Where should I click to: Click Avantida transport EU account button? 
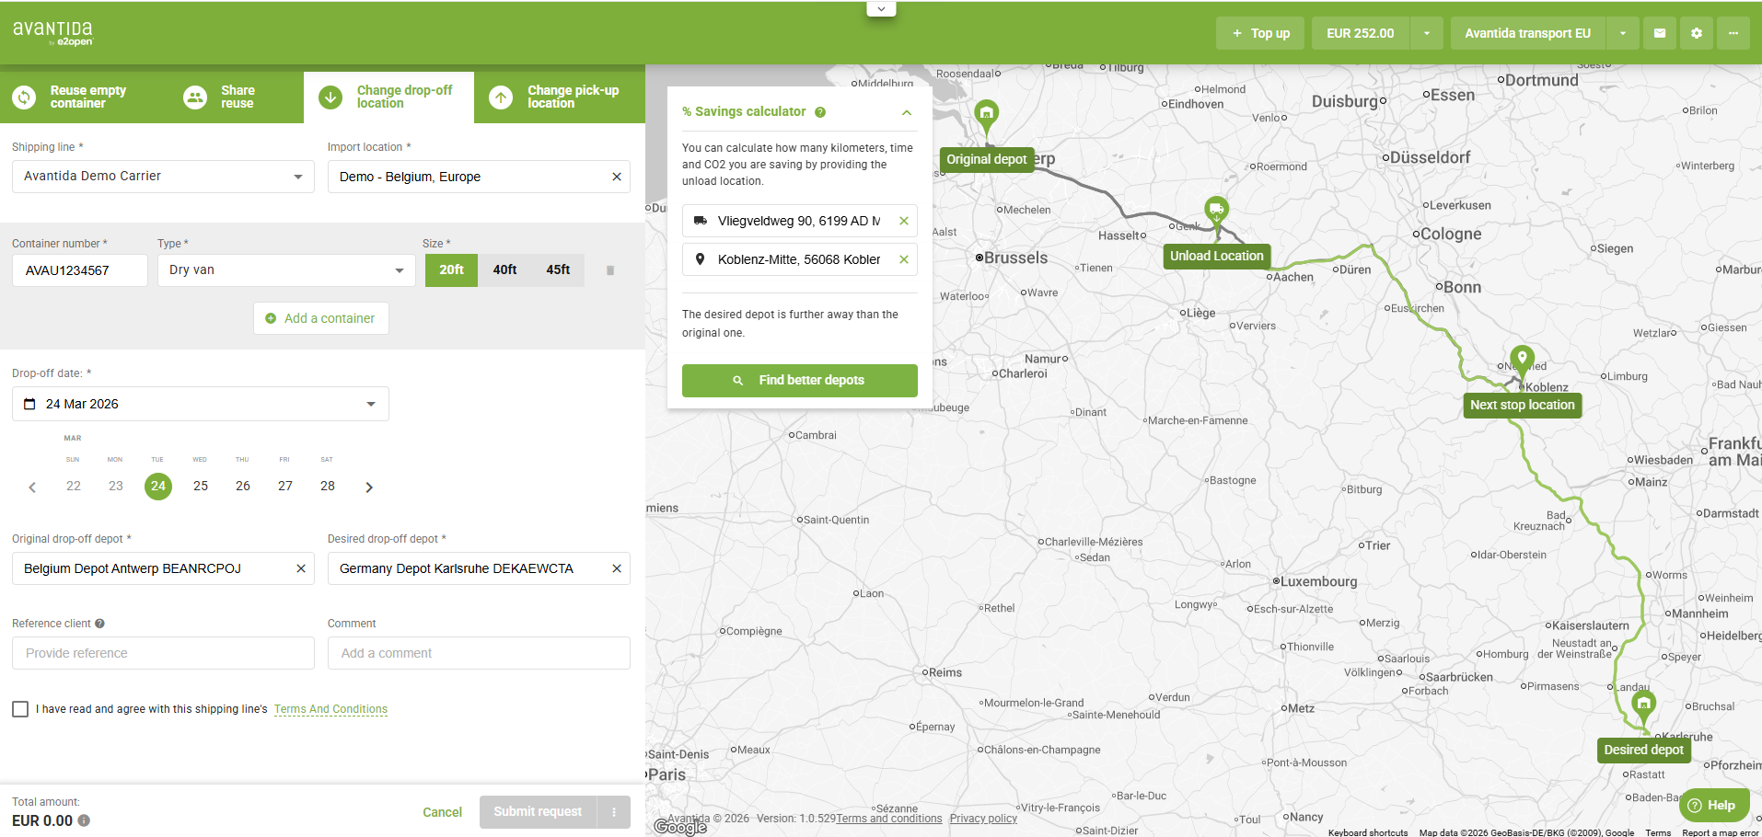pyautogui.click(x=1528, y=33)
